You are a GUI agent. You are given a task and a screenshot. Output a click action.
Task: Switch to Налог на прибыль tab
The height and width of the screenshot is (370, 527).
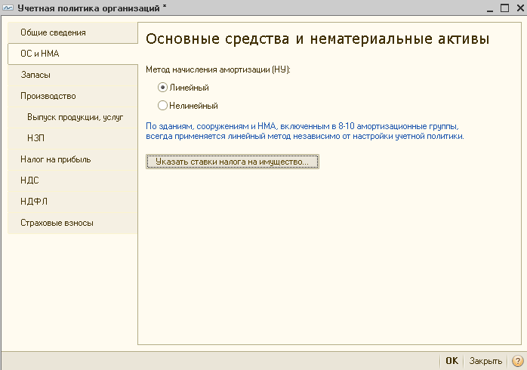(72, 159)
